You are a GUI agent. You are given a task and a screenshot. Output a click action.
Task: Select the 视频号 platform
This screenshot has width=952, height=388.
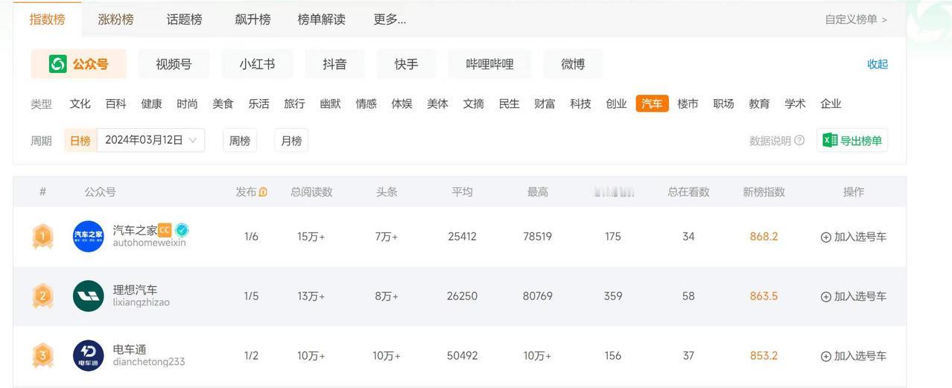pyautogui.click(x=174, y=64)
